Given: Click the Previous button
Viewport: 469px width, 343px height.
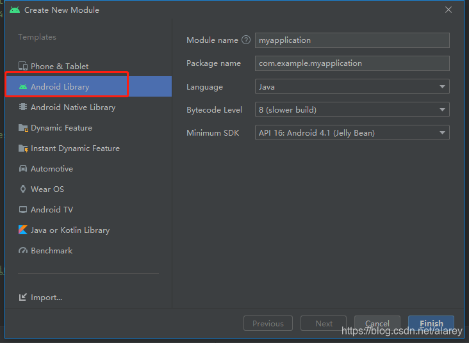Looking at the screenshot, I should [268, 323].
